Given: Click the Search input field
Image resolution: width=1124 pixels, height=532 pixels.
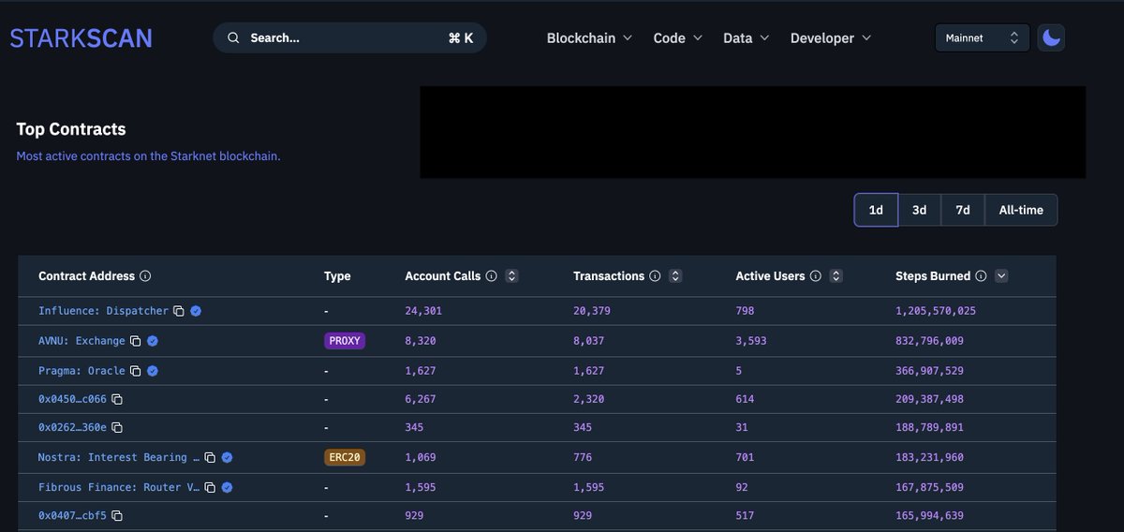Looking at the screenshot, I should tap(349, 37).
